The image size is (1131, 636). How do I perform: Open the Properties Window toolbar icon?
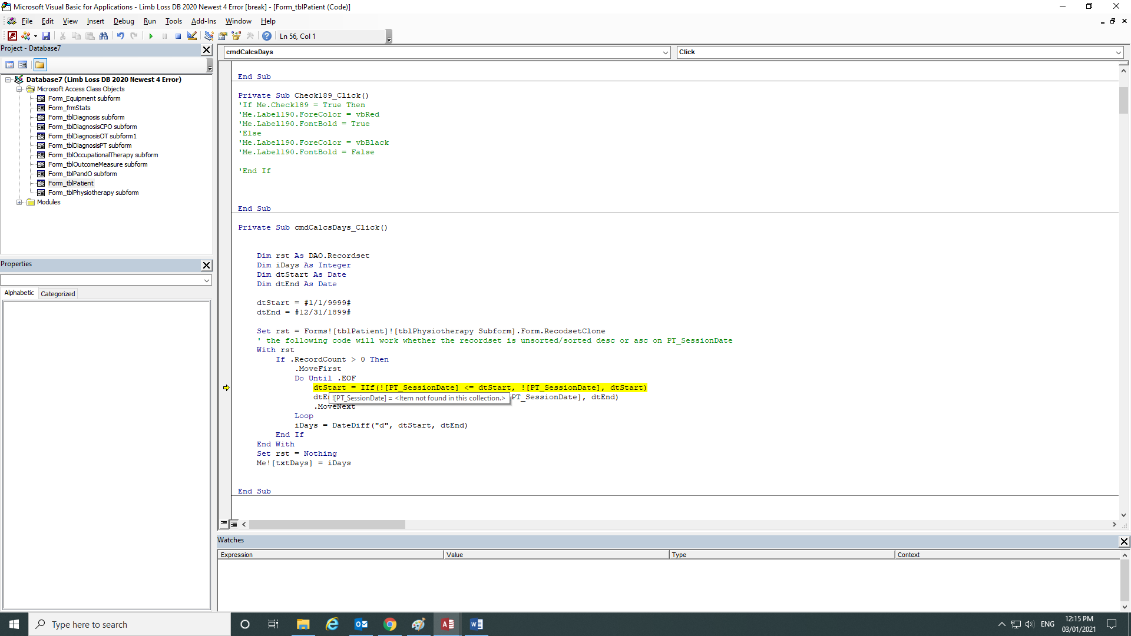223,36
